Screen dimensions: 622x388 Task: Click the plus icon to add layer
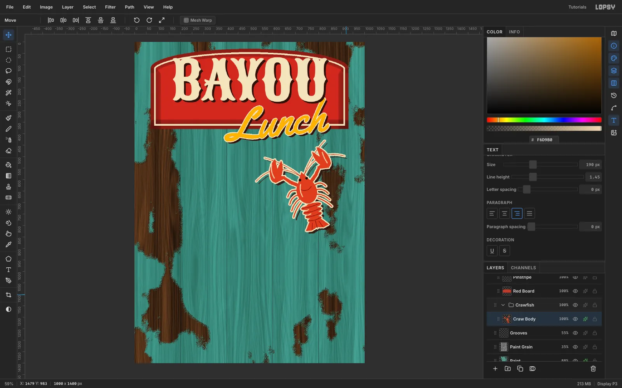(x=495, y=369)
